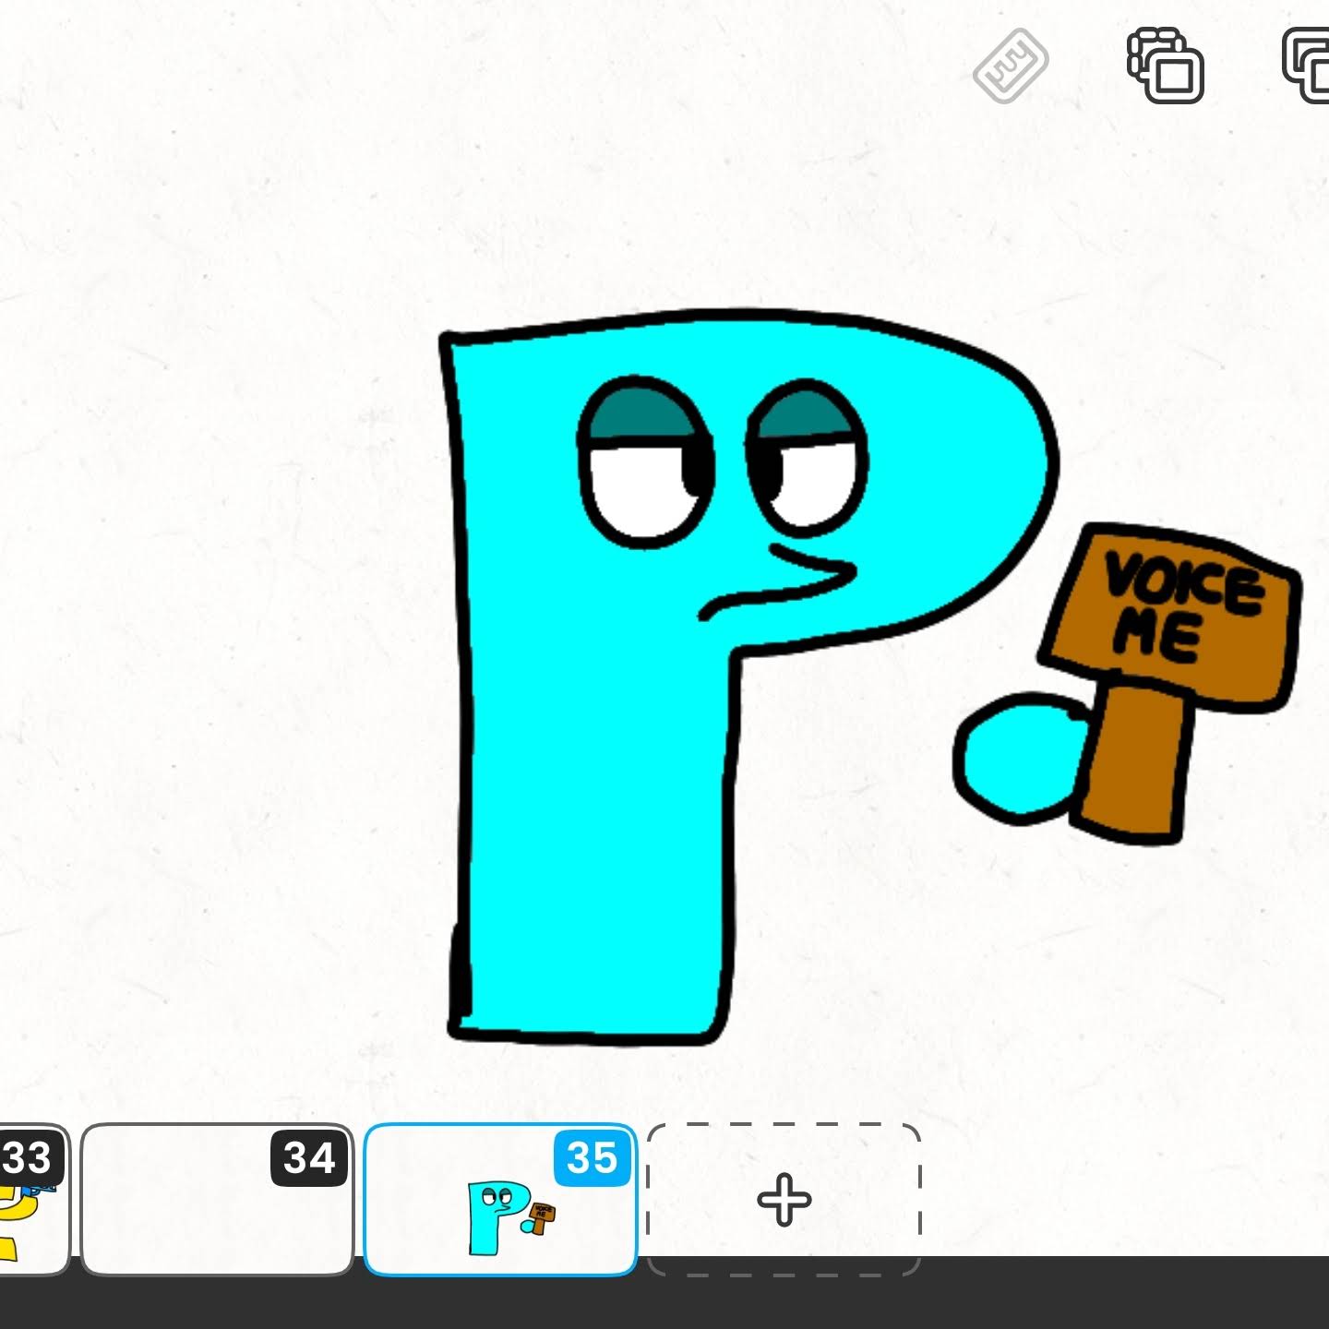This screenshot has width=1329, height=1329.
Task: Toggle the ruler tool icon
Action: tap(1011, 66)
